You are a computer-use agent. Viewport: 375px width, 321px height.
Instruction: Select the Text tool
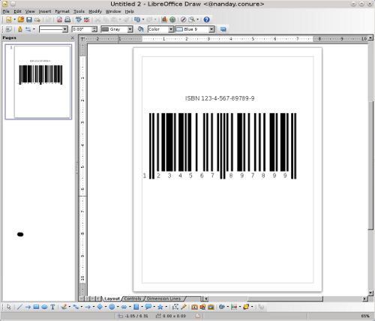coord(52,307)
